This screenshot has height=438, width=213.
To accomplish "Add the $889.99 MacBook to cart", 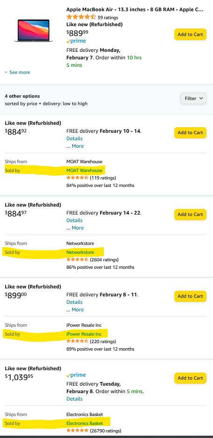I will click(191, 35).
